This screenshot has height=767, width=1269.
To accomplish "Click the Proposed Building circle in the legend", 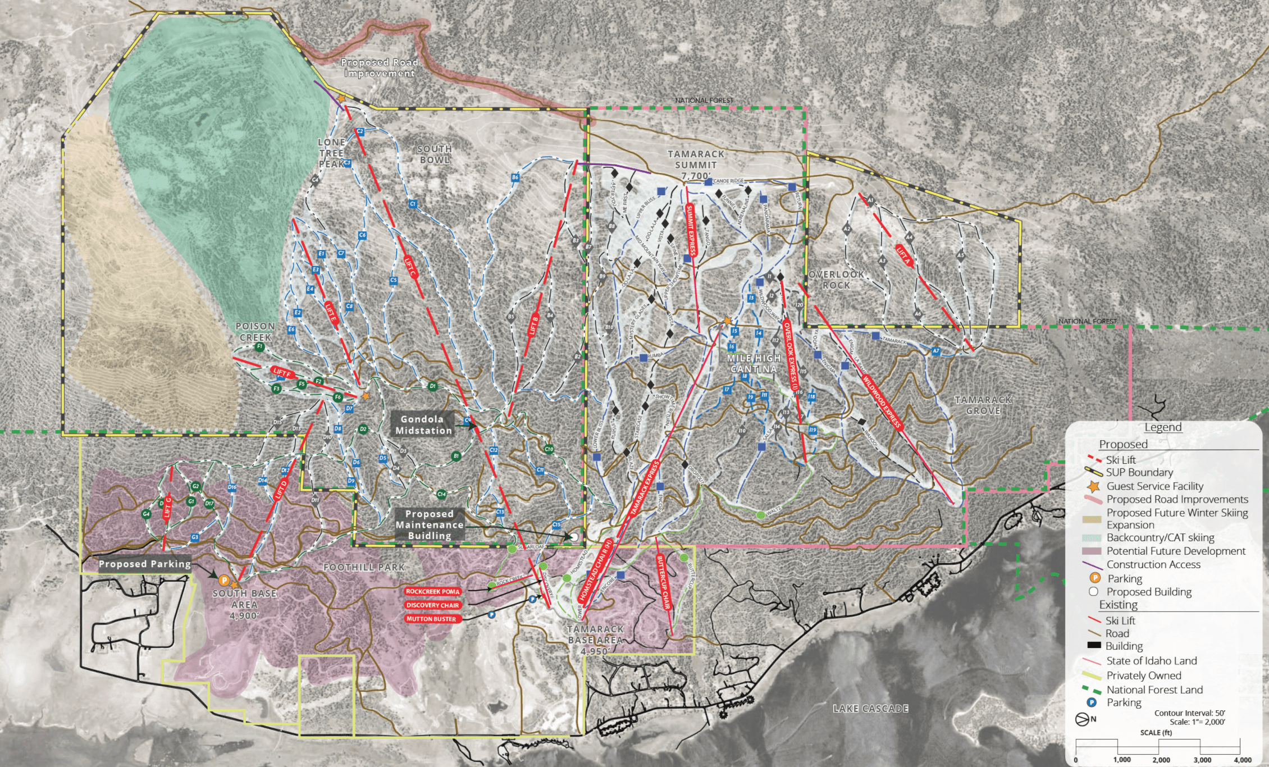I will (1093, 591).
